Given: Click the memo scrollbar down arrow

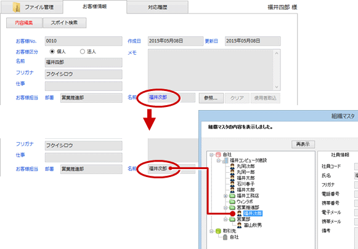Looking at the screenshot, I should pos(277,87).
